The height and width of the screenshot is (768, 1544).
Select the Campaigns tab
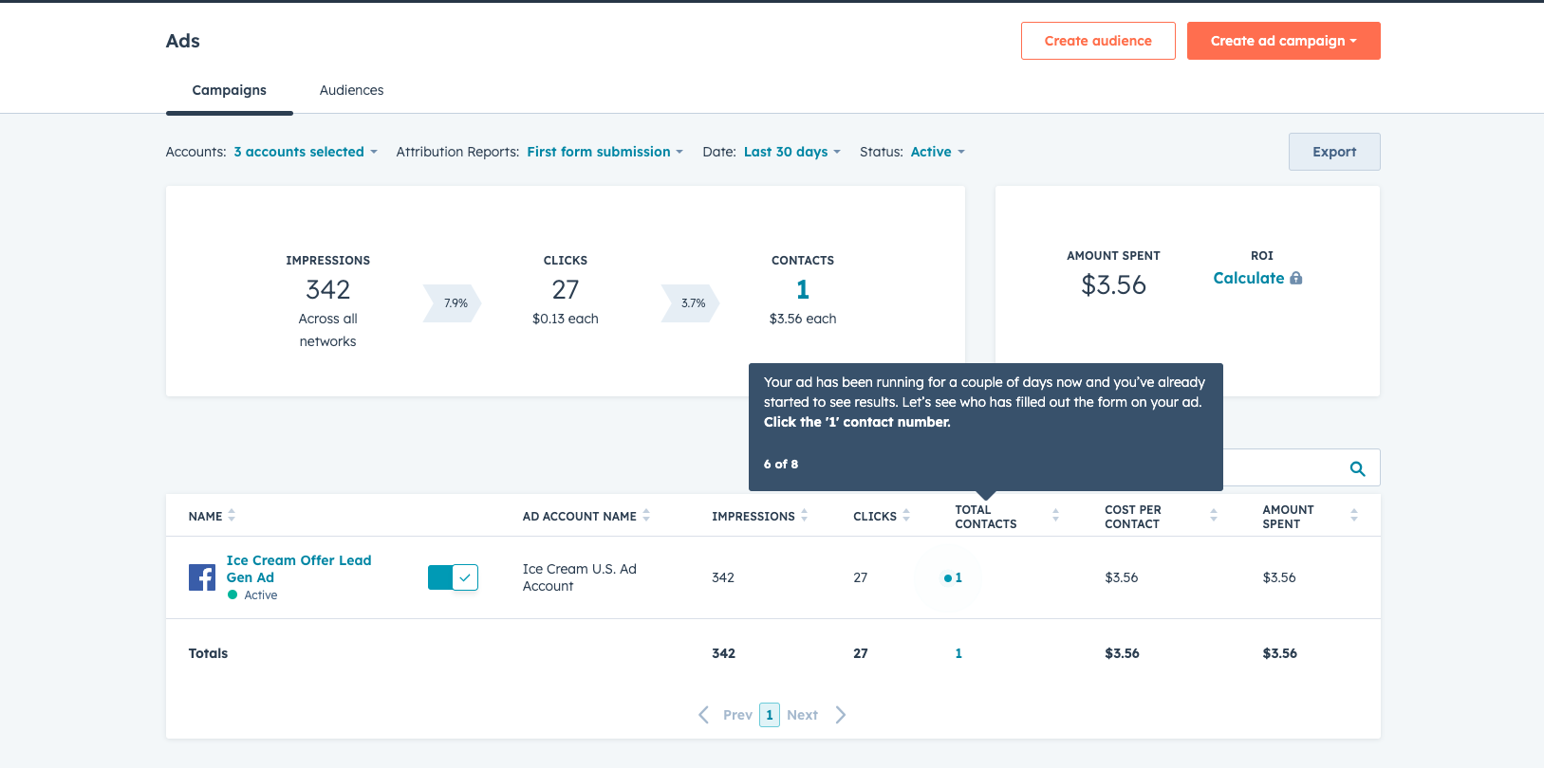tap(229, 90)
